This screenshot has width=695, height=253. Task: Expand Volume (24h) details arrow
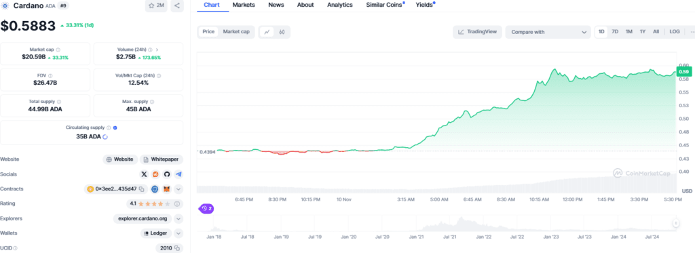point(157,50)
